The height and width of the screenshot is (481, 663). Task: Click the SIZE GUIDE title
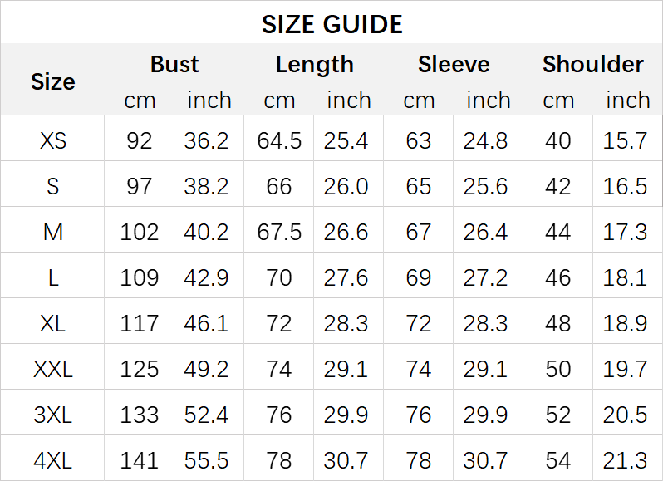coord(331,24)
